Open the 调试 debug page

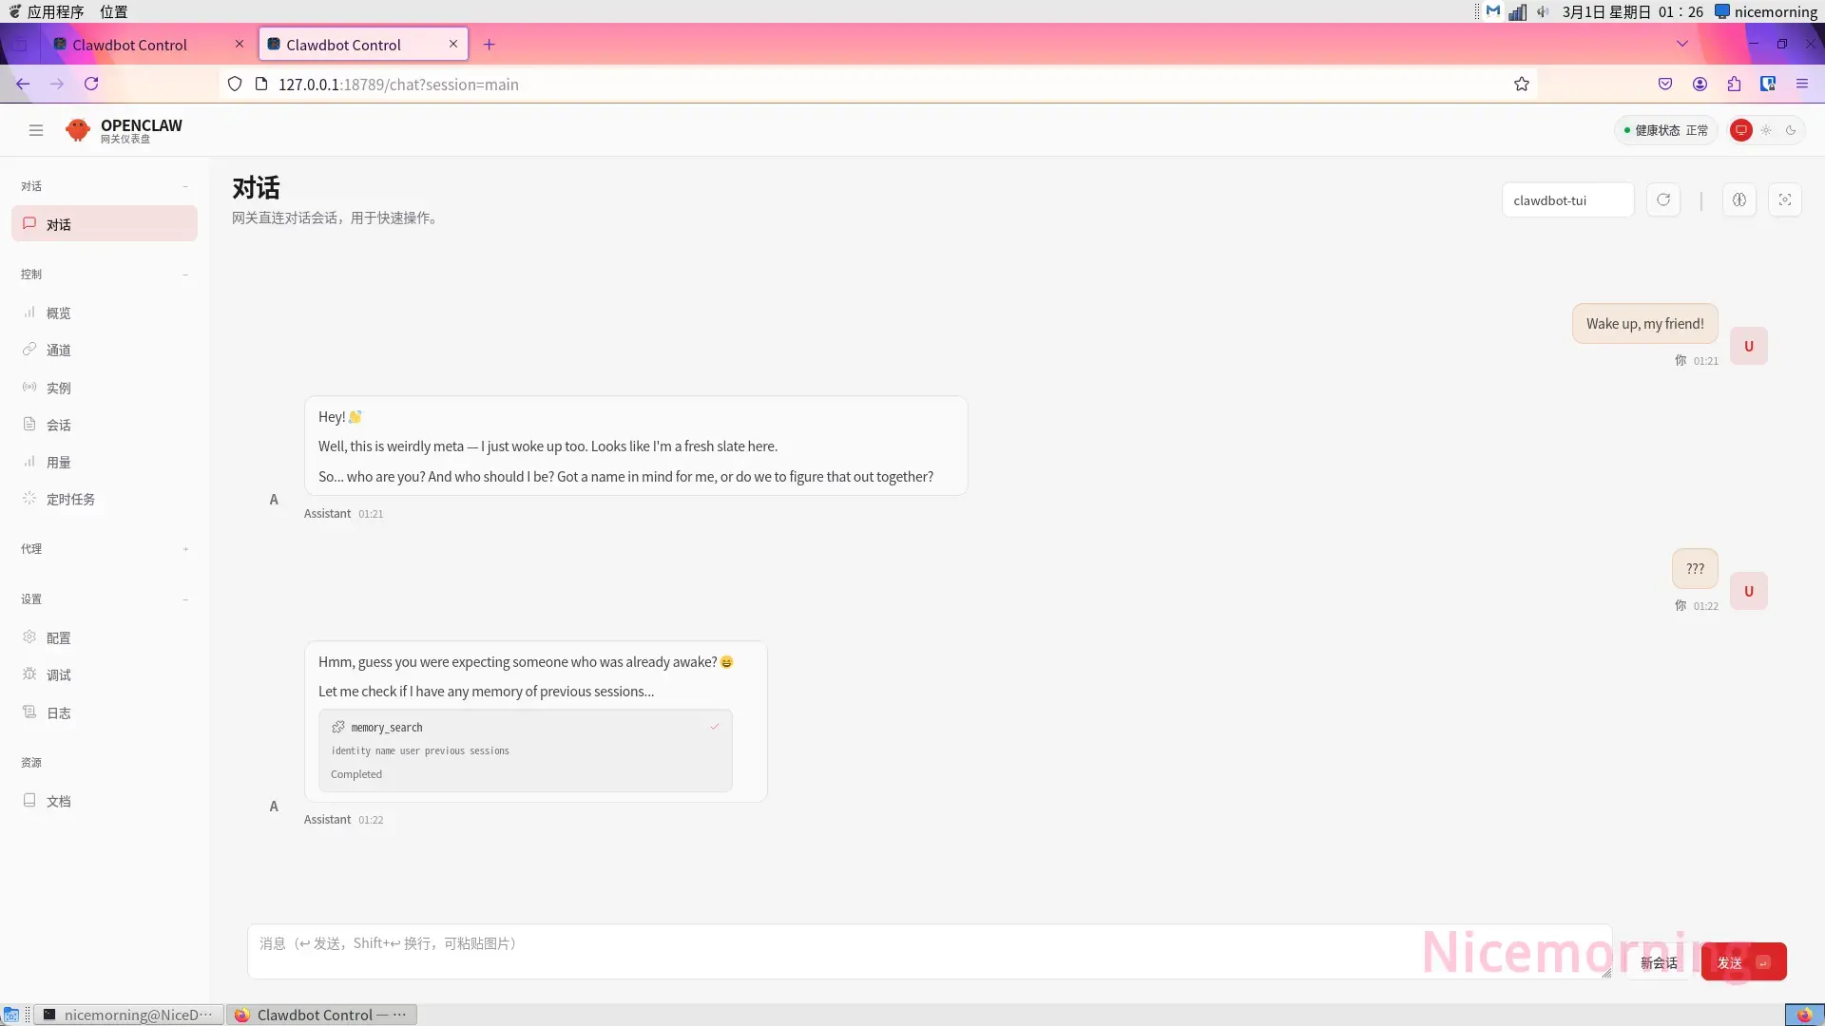[x=59, y=674]
